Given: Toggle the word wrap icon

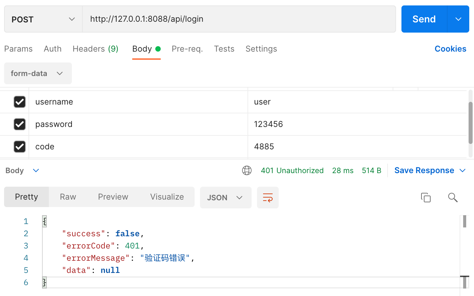Looking at the screenshot, I should pos(268,198).
